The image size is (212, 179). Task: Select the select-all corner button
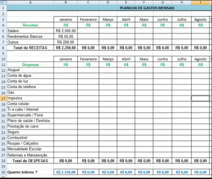3,2
